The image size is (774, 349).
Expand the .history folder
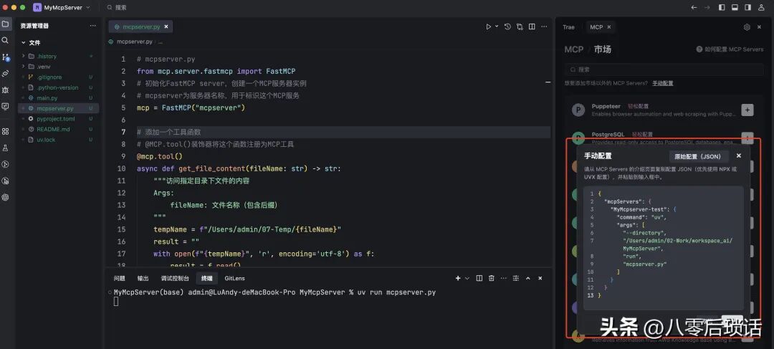pyautogui.click(x=23, y=57)
